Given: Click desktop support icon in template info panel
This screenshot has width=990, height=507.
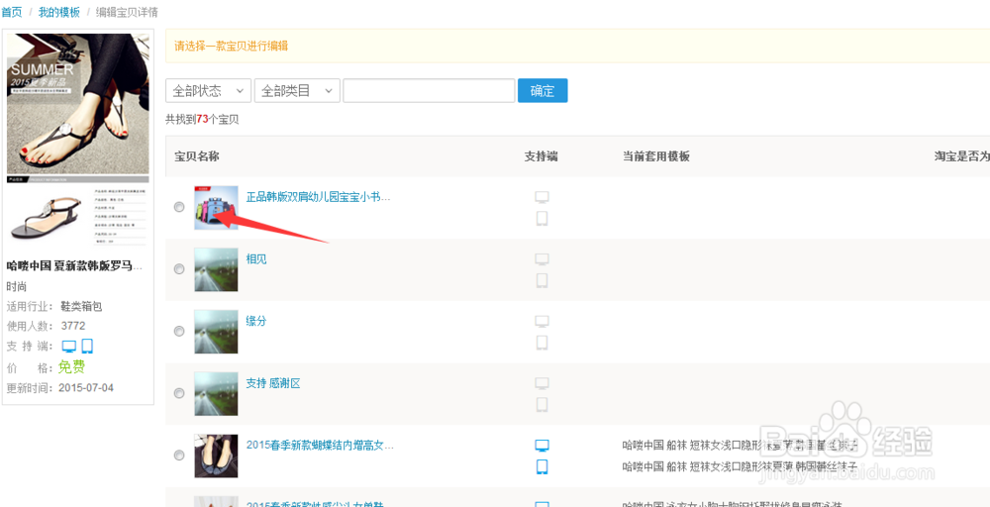Looking at the screenshot, I should coord(69,346).
